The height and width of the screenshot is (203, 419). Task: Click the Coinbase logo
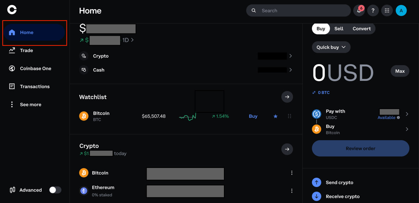click(x=12, y=10)
